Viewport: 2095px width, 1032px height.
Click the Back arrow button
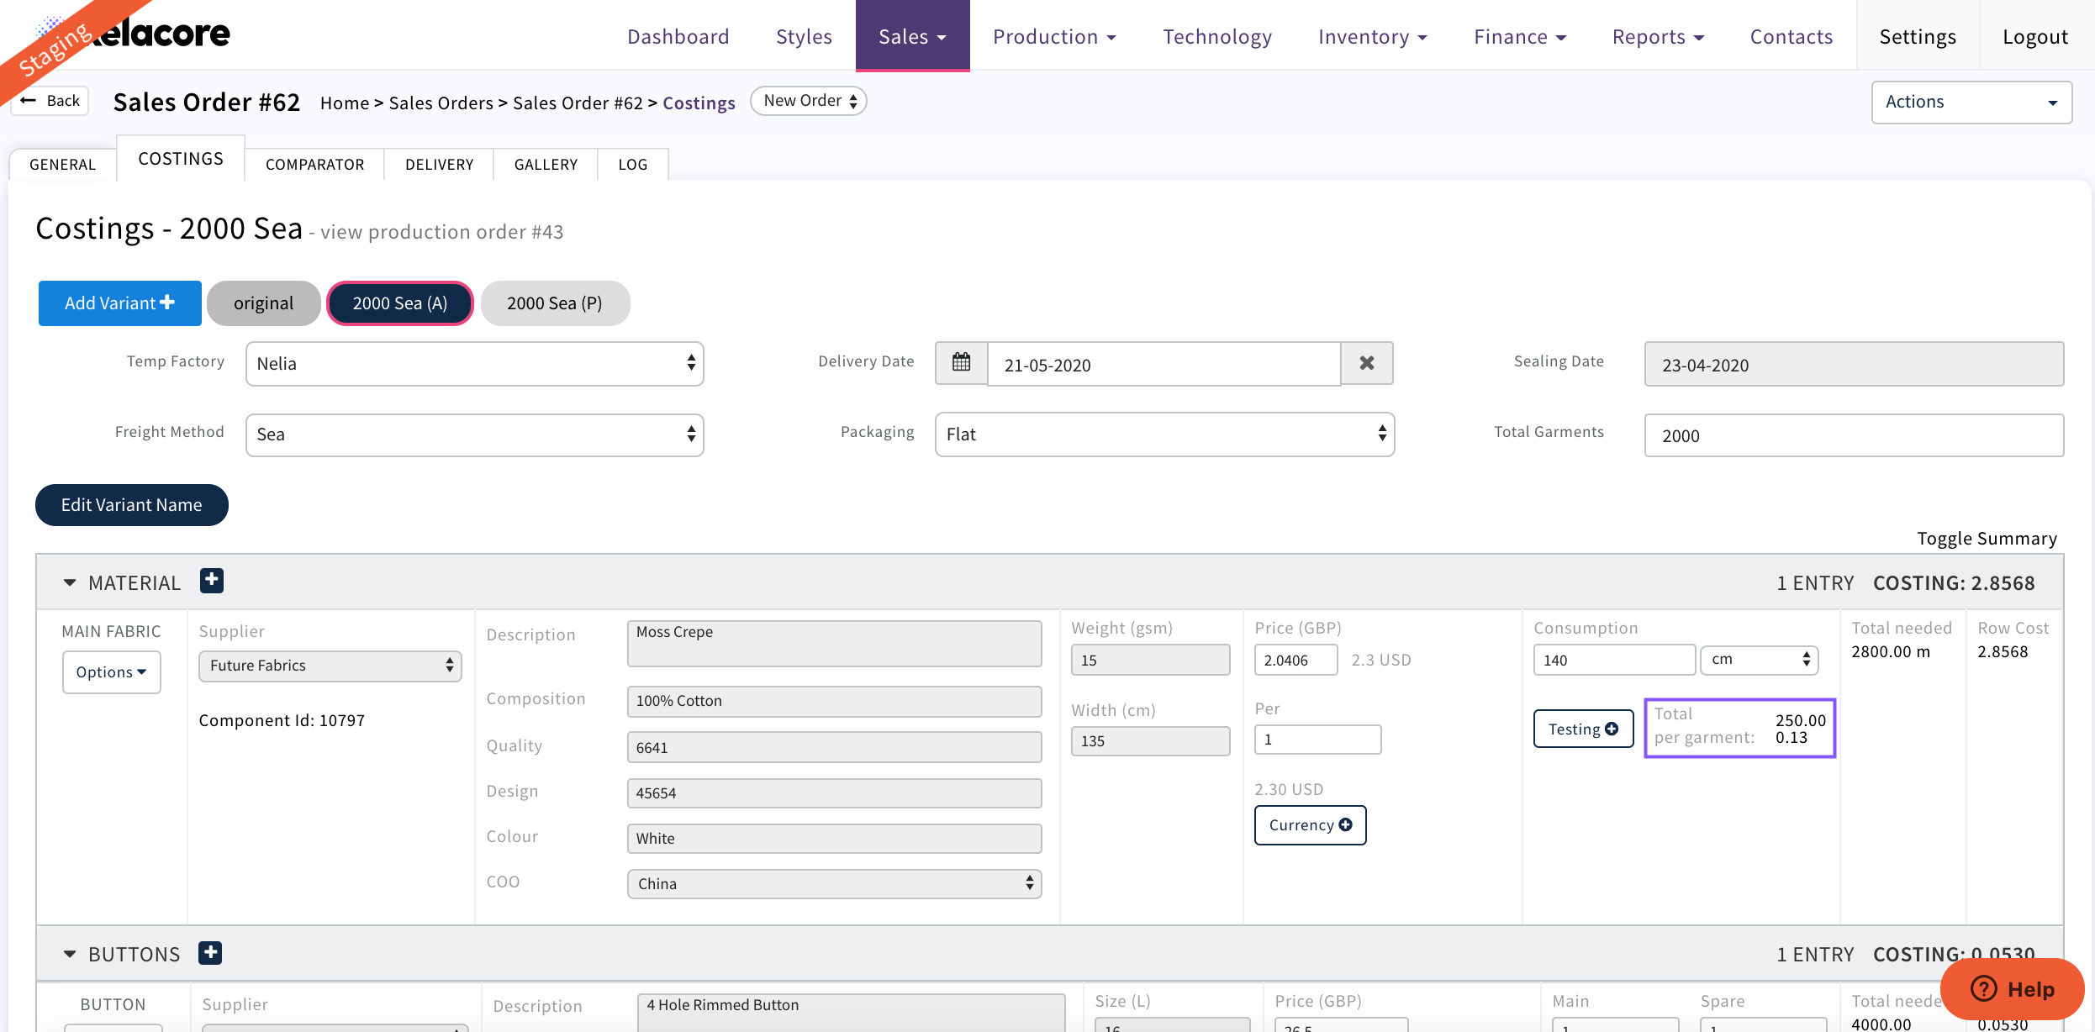click(50, 101)
